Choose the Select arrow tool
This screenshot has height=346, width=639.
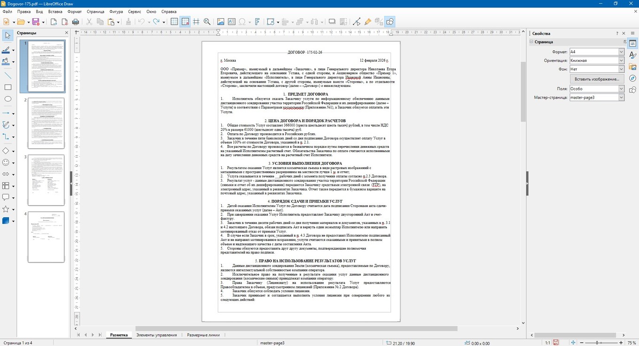[8, 36]
